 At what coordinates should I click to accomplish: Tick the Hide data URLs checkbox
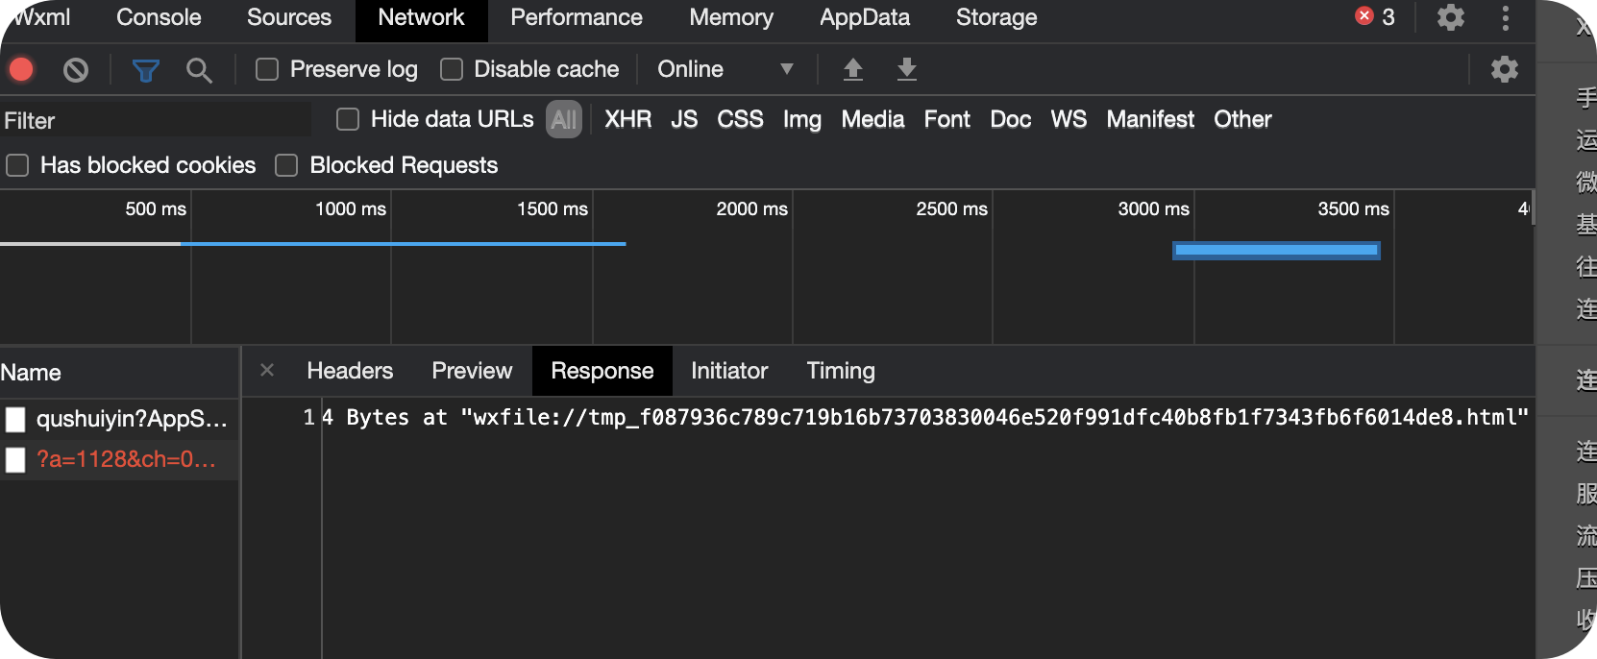click(x=348, y=119)
